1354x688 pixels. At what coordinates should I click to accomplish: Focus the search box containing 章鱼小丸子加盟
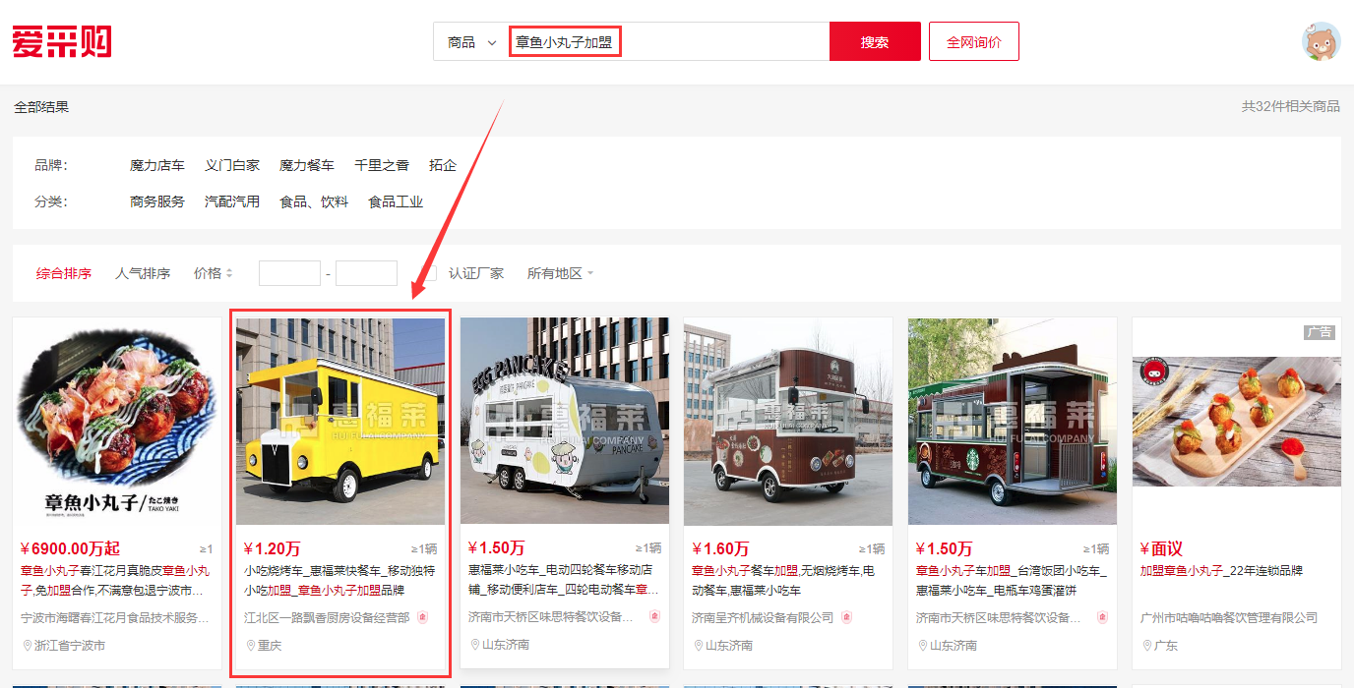(x=669, y=42)
